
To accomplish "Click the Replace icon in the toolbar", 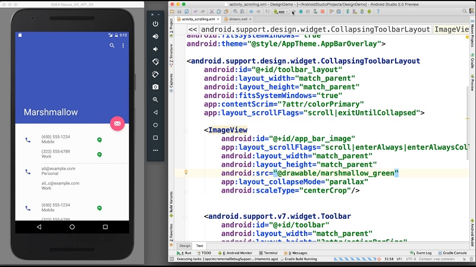I will (242, 11).
